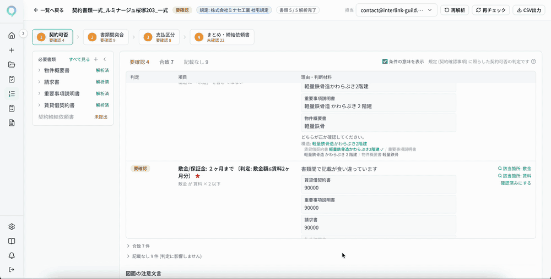Click the plus icon in left sidebar

12,50
